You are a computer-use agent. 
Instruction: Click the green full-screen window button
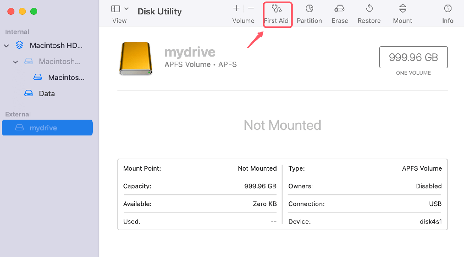[x=33, y=11]
